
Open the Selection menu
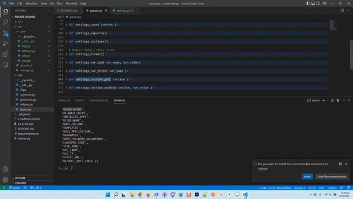(31, 3)
